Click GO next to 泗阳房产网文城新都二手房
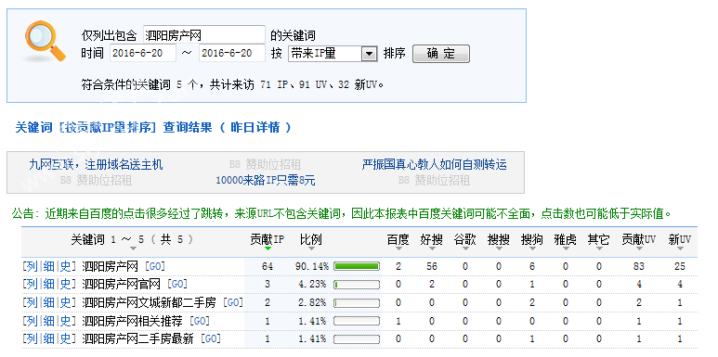Screen dimensions: 718x357 [x=233, y=302]
